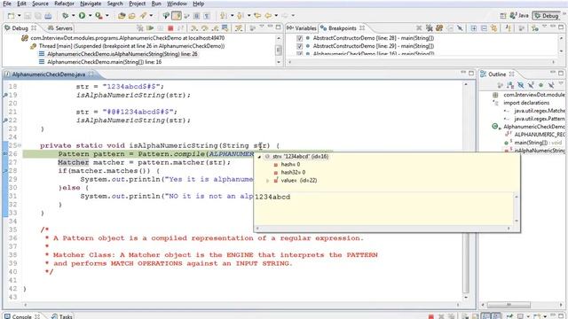Click the Print icon in main toolbar

pos(48,16)
